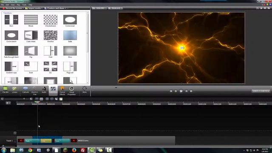Image resolution: width=272 pixels, height=153 pixels.
Task: Click Import media button
Action: (x=33, y=8)
